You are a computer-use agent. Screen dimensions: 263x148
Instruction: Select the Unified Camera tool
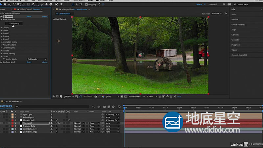point(19,4)
